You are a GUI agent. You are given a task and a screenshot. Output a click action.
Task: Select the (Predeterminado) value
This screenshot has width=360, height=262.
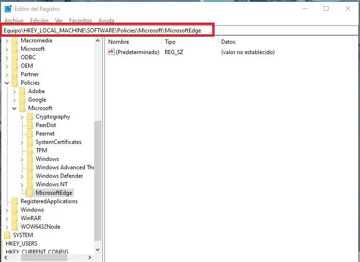coord(137,52)
